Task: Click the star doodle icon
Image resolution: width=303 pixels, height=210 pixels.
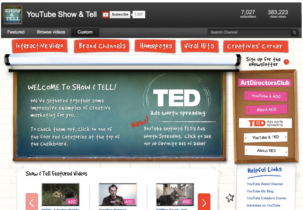Action: coord(230,198)
